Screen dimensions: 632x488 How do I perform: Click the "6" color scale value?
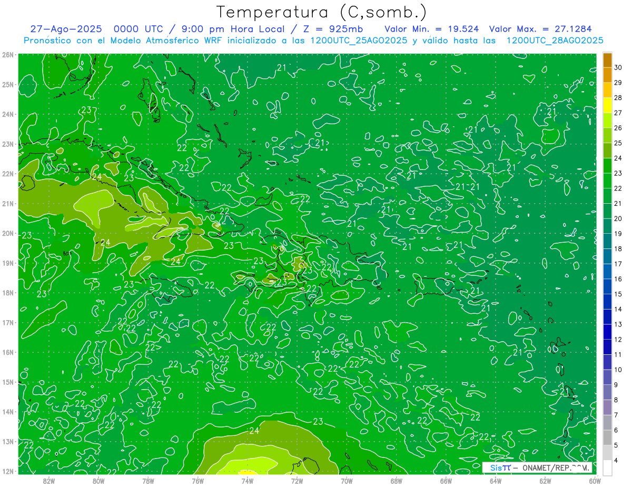tap(616, 430)
